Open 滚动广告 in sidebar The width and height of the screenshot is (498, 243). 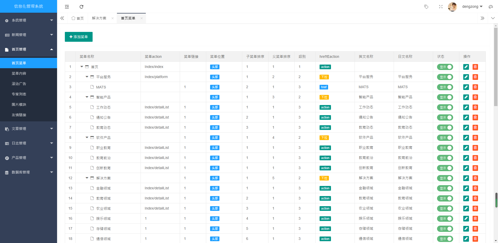29,84
